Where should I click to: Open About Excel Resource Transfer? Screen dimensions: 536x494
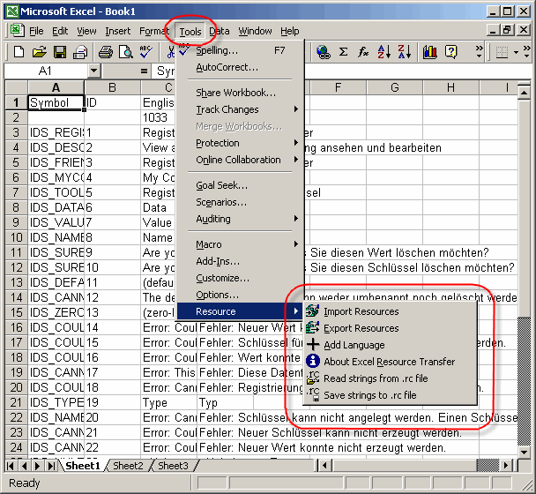(x=389, y=362)
